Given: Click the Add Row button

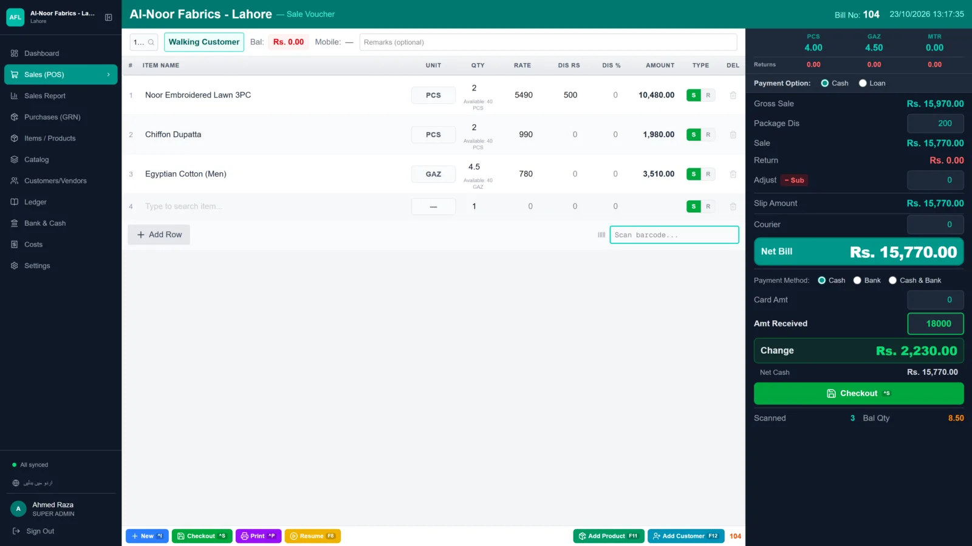Looking at the screenshot, I should coord(159,235).
